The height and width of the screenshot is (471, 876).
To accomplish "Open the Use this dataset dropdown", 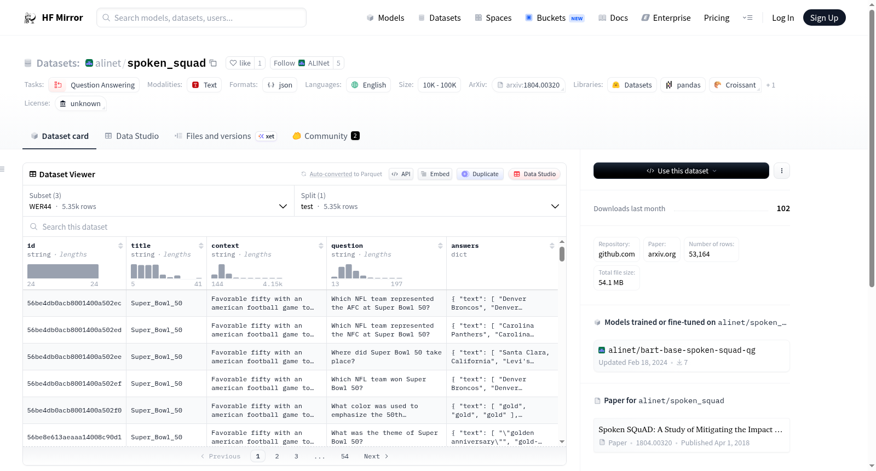I will point(681,171).
